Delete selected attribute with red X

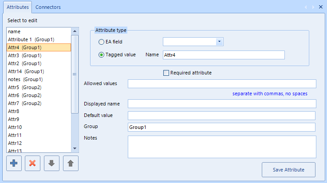coord(32,163)
